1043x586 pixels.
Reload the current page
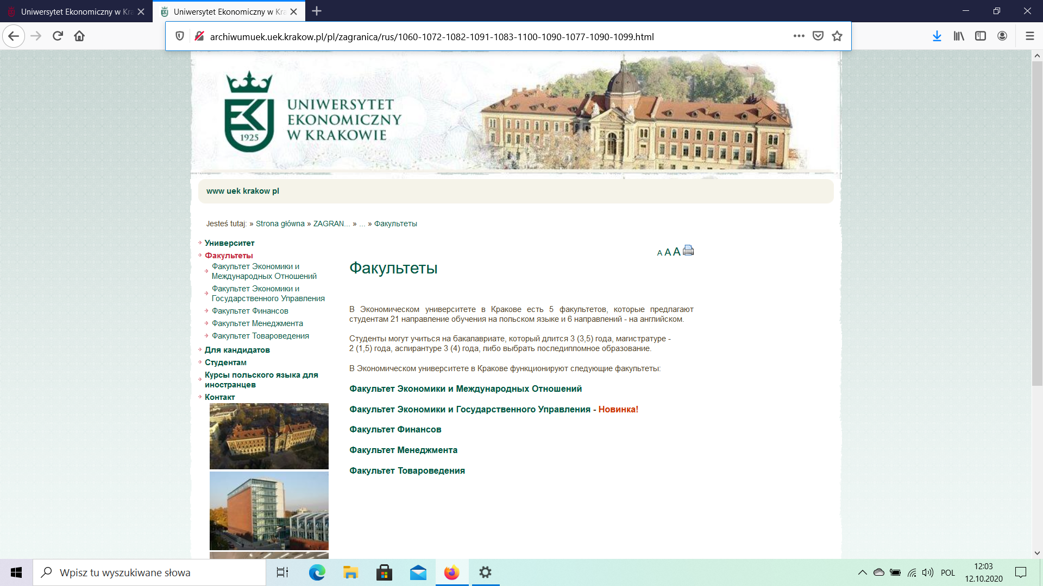click(x=58, y=36)
